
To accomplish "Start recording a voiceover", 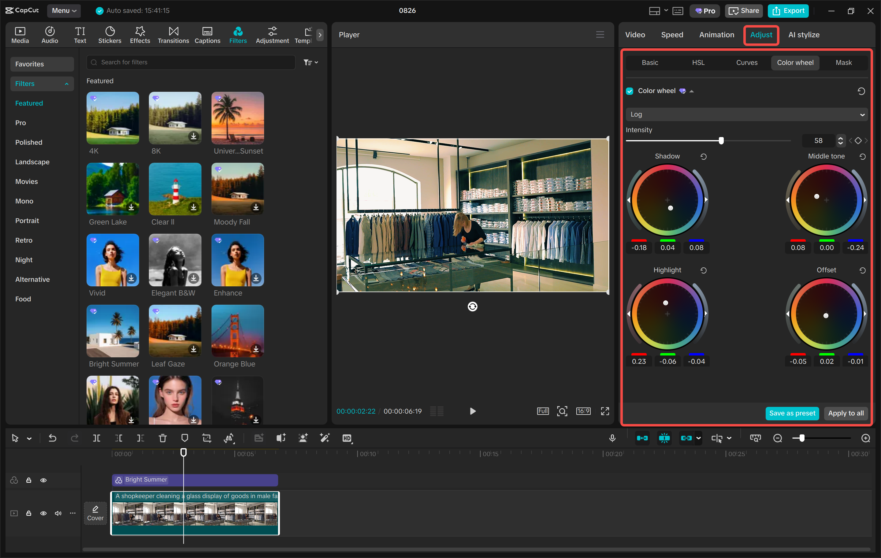I will [x=612, y=438].
